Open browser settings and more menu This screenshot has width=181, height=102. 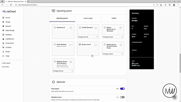[178, 5]
